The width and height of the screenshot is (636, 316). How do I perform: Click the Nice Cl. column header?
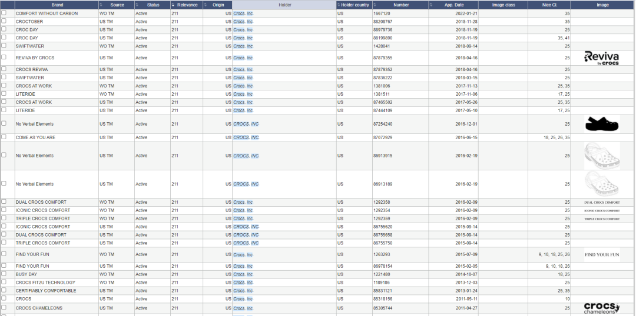549,5
